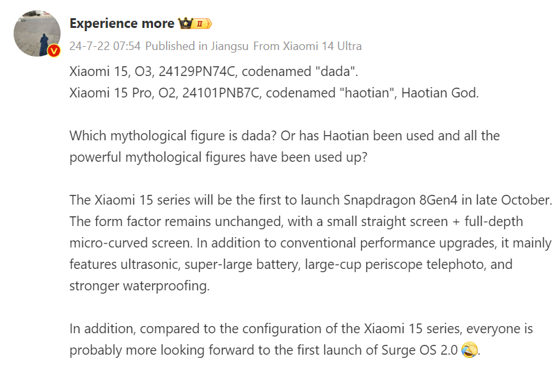Viewport: 559px width, 367px height.
Task: Click the post timestamp 24-7-22 07:54
Action: (105, 46)
